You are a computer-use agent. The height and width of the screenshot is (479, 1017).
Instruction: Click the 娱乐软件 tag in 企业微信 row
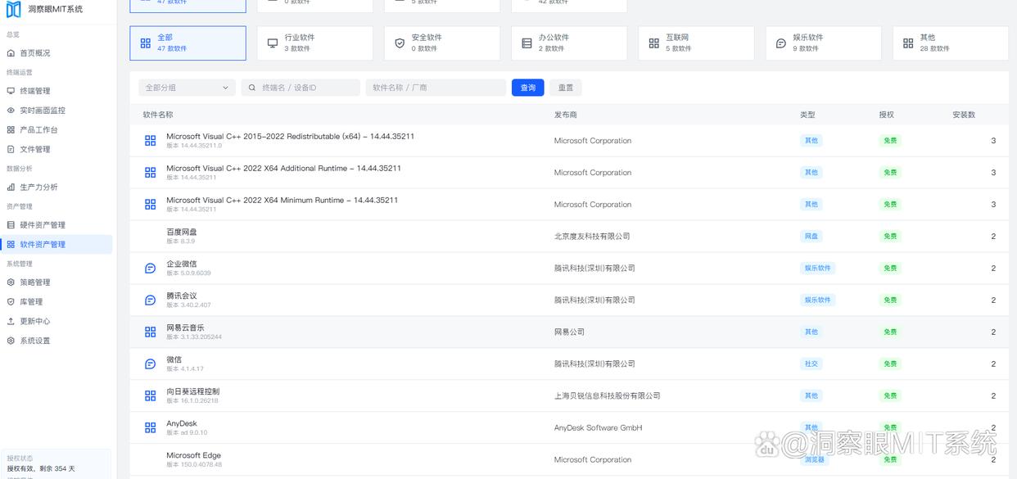pos(817,268)
